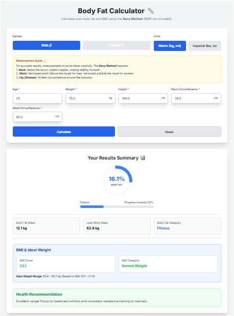Image resolution: width=234 pixels, height=316 pixels.
Task: Click the Lean Body Mass 62.9 kg value
Action: pyautogui.click(x=93, y=228)
